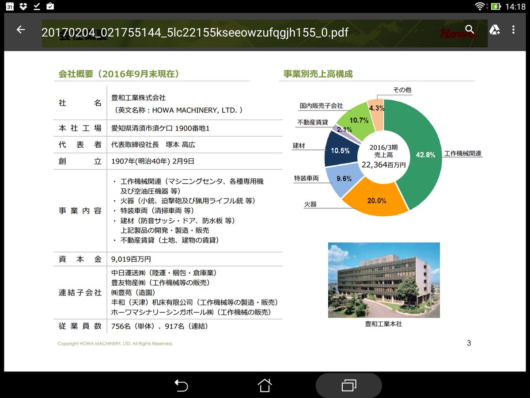Tap the 特装車両（清掃車両 等） line
Image resolution: width=530 pixels, height=398 pixels.
[x=157, y=210]
